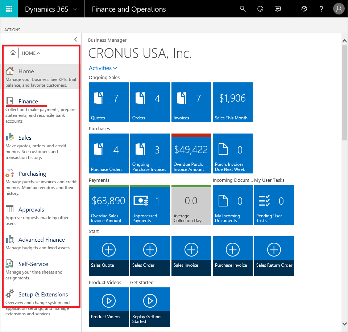Open the Average Collection Days tile
The width and height of the screenshot is (348, 332).
point(191,205)
